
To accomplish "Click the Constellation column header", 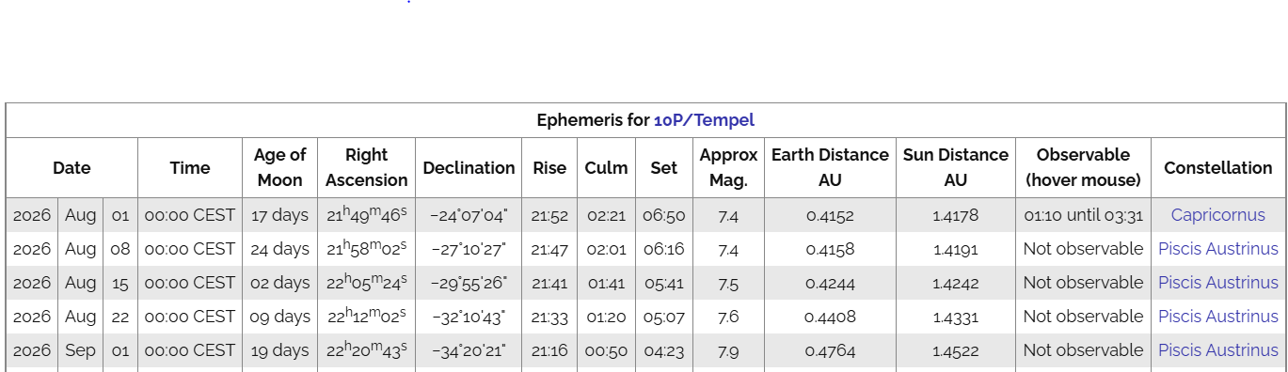I will (1217, 167).
